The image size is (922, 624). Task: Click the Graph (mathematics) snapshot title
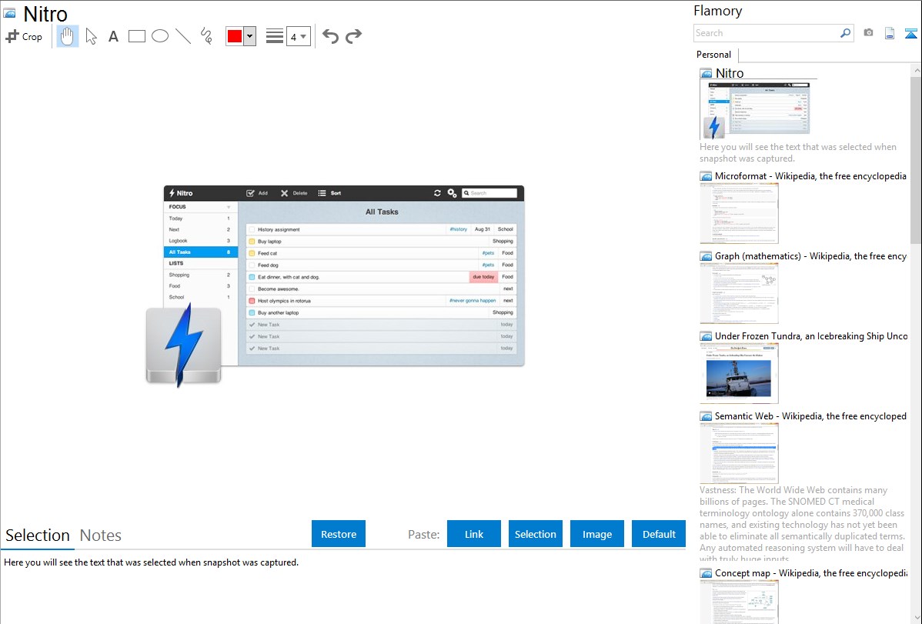(x=810, y=256)
